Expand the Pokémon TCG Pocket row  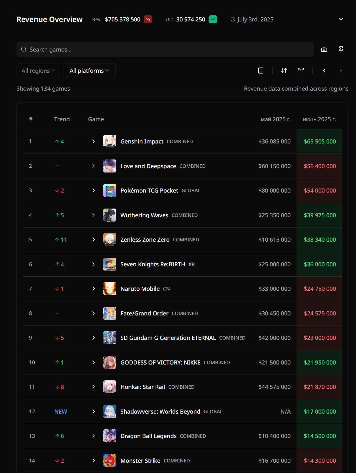click(94, 190)
